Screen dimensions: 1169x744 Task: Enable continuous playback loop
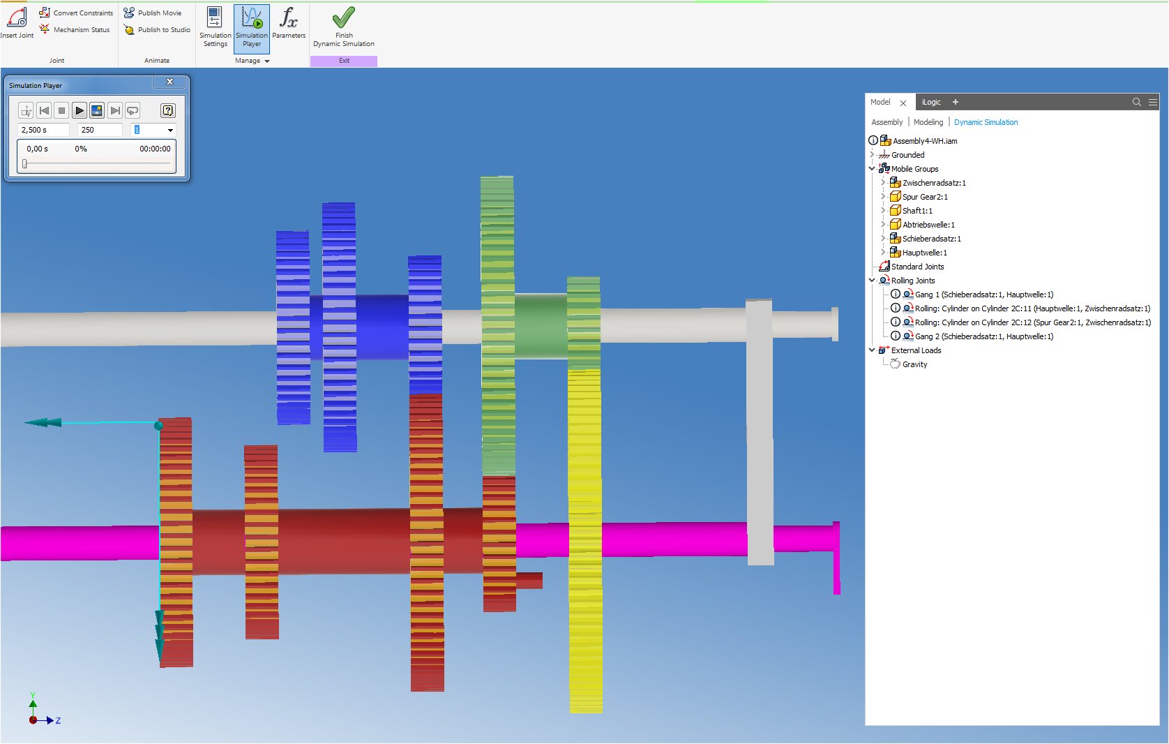(132, 110)
